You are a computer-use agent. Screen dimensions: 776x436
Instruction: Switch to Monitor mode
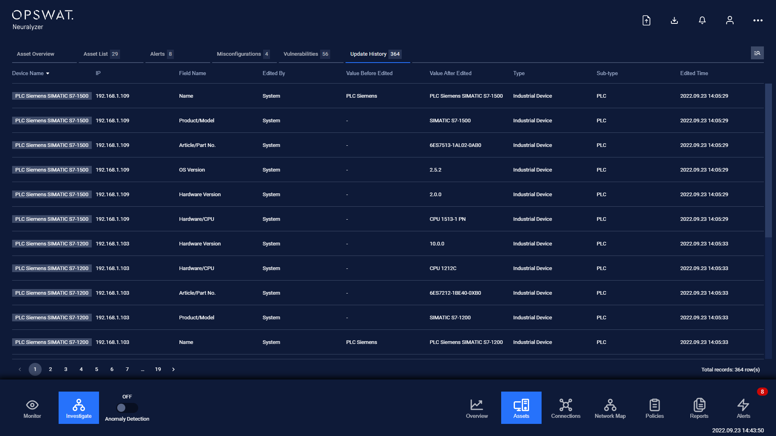(32, 408)
